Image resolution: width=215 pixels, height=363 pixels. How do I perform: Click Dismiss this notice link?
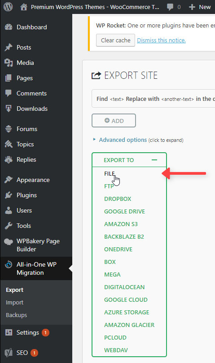[x=161, y=40]
